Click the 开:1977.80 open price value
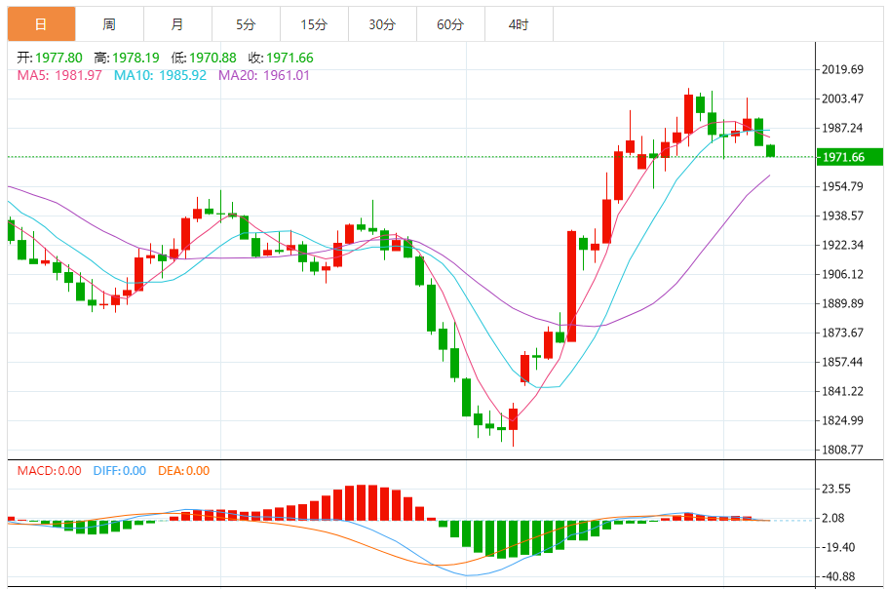The height and width of the screenshot is (589, 888). coord(50,58)
